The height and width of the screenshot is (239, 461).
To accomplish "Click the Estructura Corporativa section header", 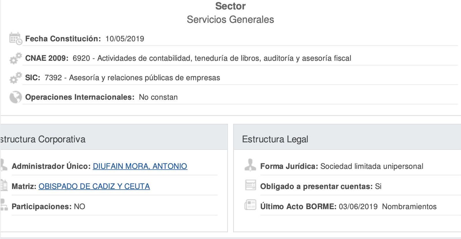I will point(43,139).
